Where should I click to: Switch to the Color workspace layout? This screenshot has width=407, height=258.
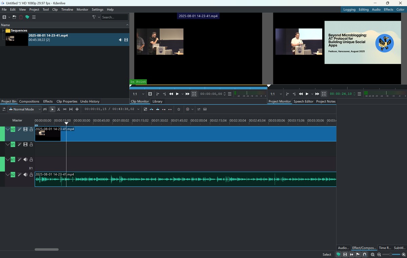400,9
